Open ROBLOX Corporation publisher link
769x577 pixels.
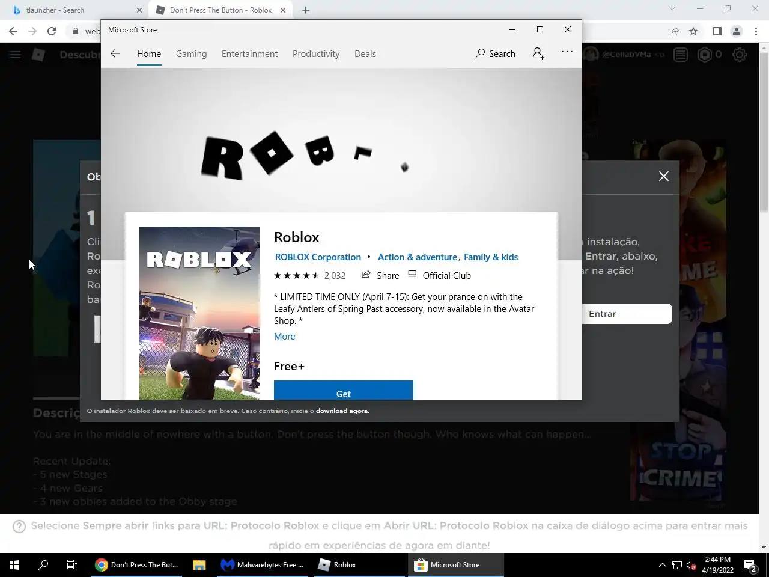point(318,257)
